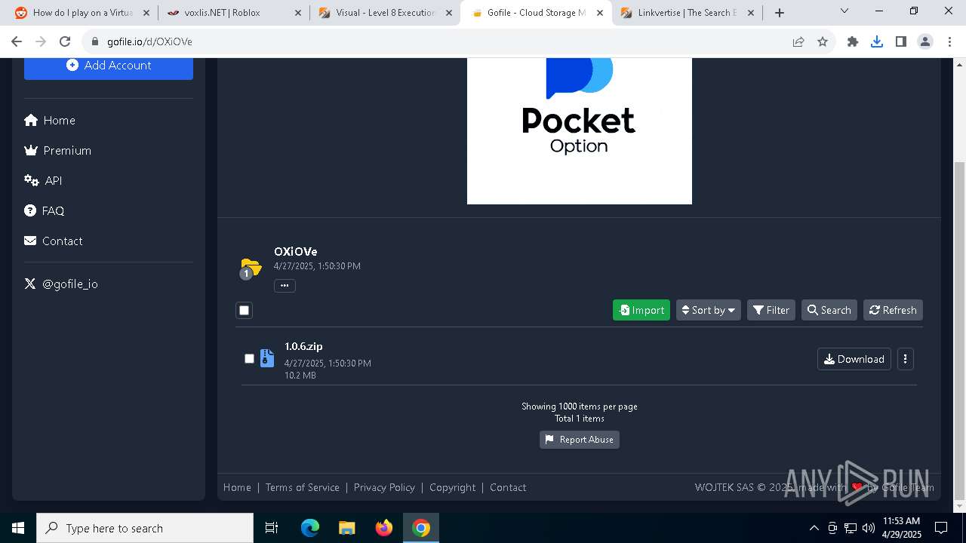Launch Microsoft Edge from taskbar
966x543 pixels.
click(x=310, y=528)
